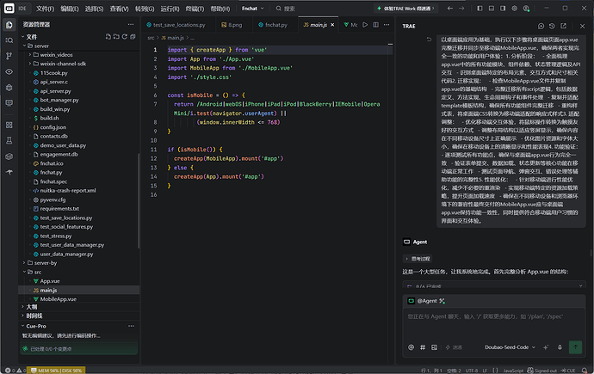Image resolution: width=594 pixels, height=374 pixels.
Task: Expand the 思考过程 thinking disclosure
Action: (418, 259)
